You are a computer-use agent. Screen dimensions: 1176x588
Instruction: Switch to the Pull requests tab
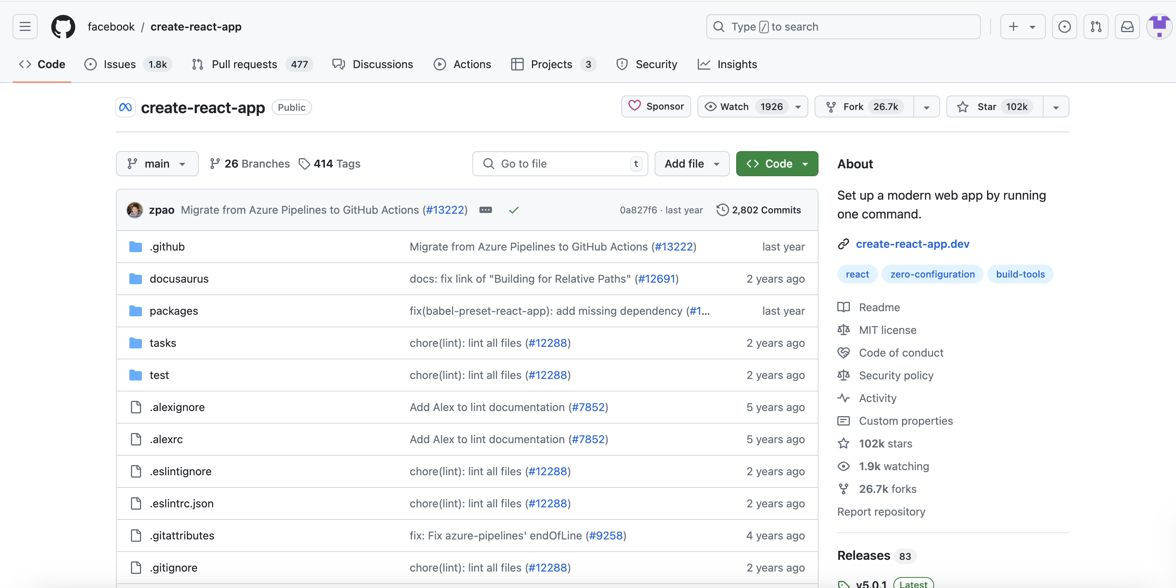252,64
